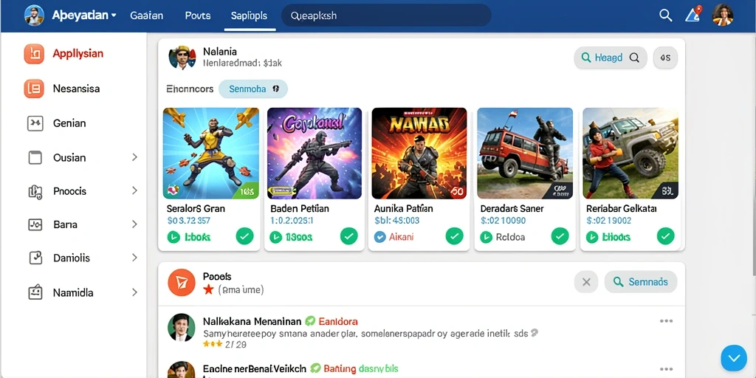Screen dimensions: 756x378
Task: Select the Nesansisa sidebar icon
Action: [x=34, y=89]
